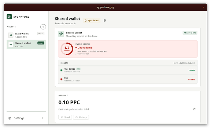Click the SIGNERS section header

(64, 63)
